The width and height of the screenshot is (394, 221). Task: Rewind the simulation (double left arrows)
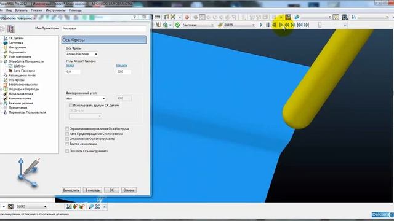tap(287, 25)
